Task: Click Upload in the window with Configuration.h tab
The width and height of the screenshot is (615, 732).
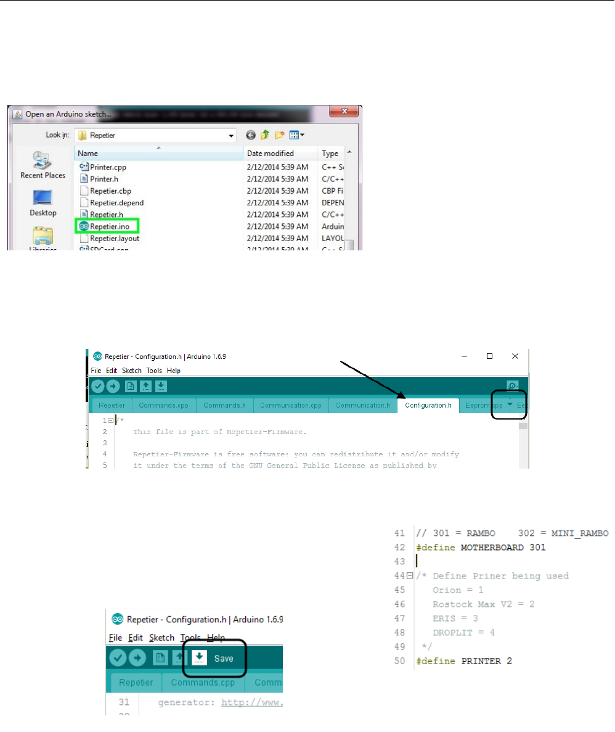Action: tap(113, 386)
